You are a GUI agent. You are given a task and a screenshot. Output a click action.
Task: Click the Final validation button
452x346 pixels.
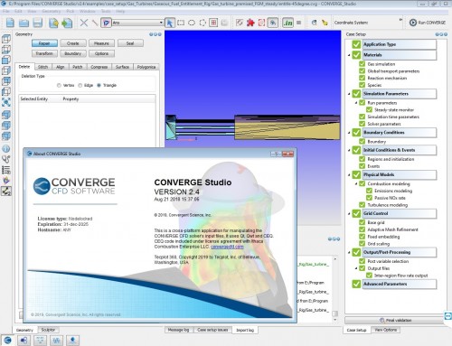pyautogui.click(x=395, y=320)
